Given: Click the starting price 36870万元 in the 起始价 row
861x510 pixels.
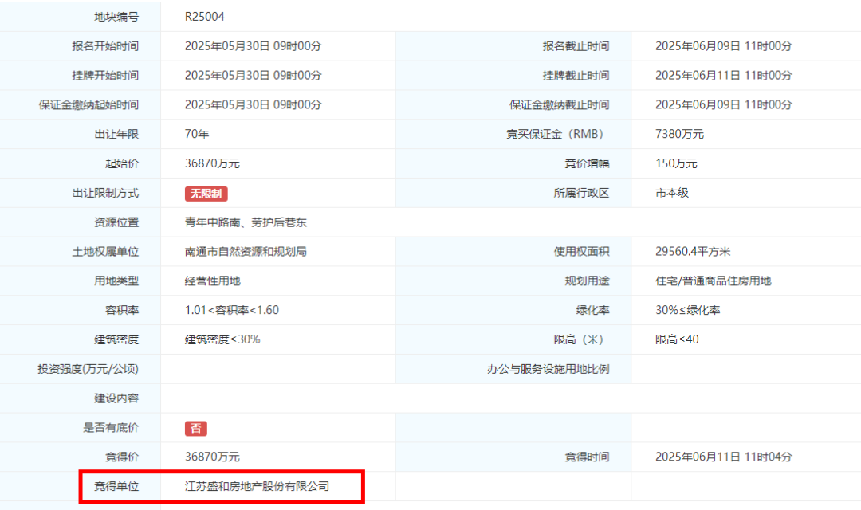Looking at the screenshot, I should (x=213, y=163).
